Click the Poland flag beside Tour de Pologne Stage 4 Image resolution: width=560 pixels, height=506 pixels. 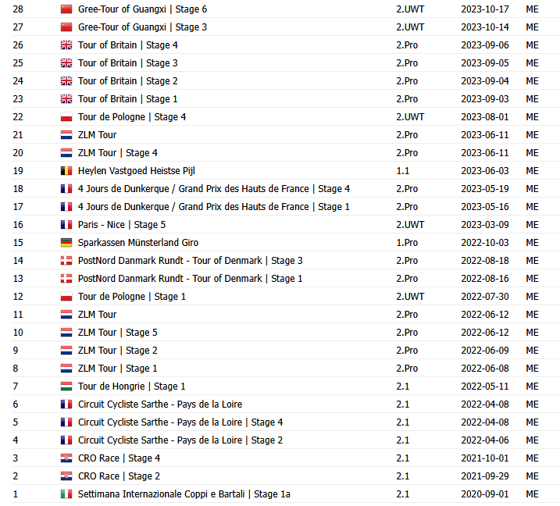(x=66, y=117)
